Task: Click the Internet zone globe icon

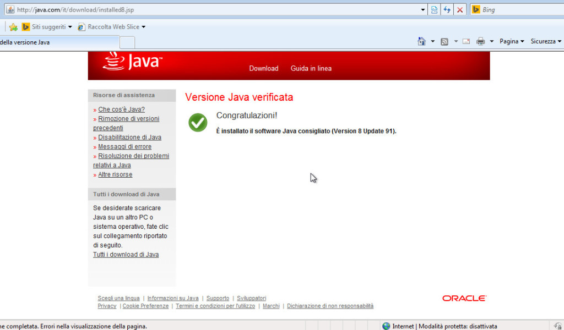Action: [x=386, y=326]
